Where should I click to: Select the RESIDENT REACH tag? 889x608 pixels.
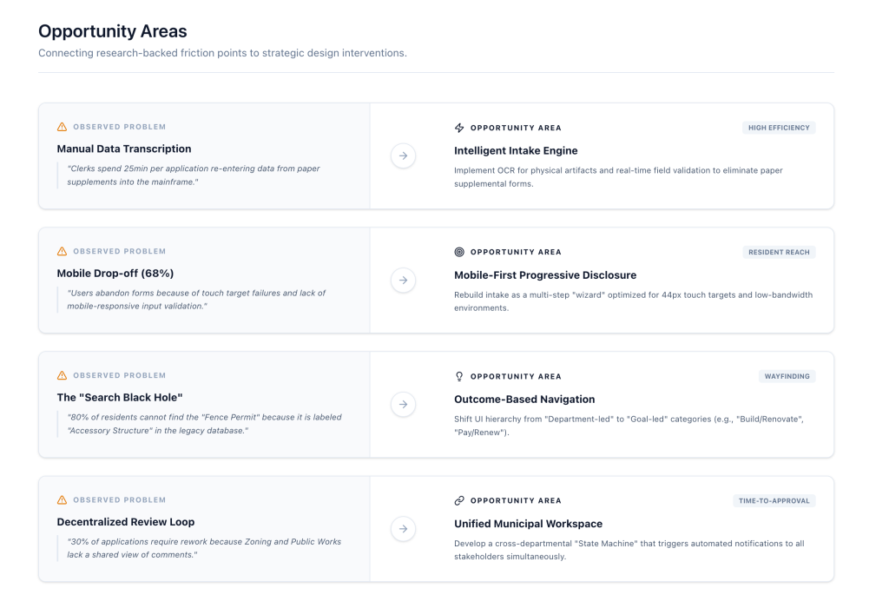pos(779,252)
